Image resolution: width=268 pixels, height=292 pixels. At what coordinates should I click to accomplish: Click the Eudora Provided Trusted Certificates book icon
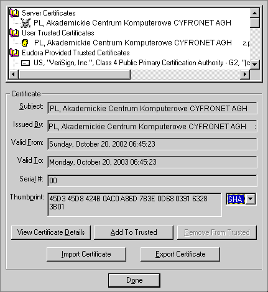14,53
